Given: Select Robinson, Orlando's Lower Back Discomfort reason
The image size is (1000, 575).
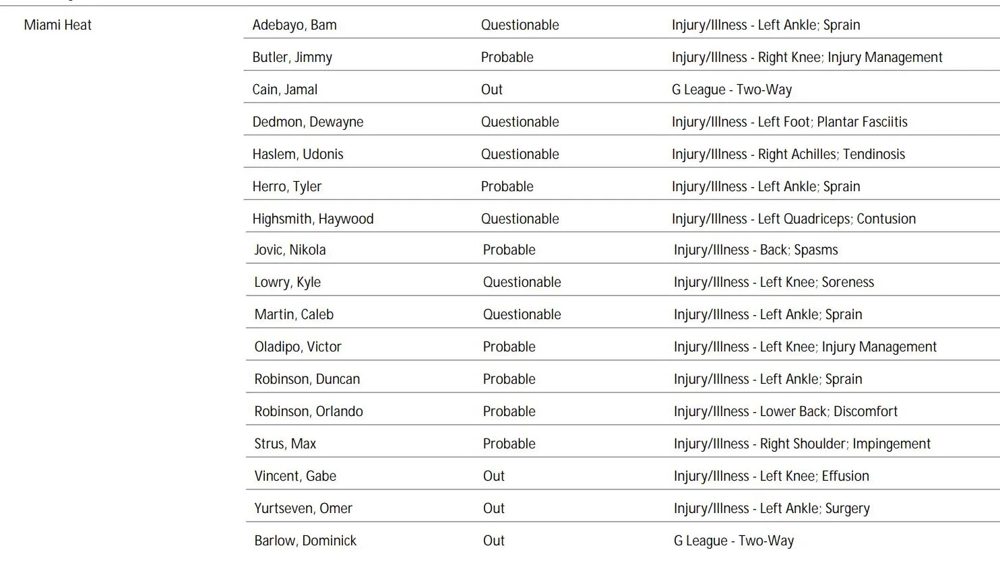Looking at the screenshot, I should pyautogui.click(x=785, y=411).
